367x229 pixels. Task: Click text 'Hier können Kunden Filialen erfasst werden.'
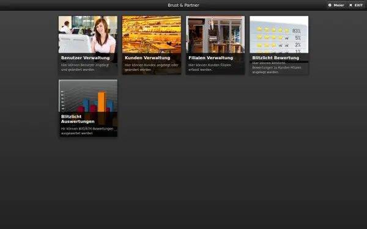tap(210, 67)
